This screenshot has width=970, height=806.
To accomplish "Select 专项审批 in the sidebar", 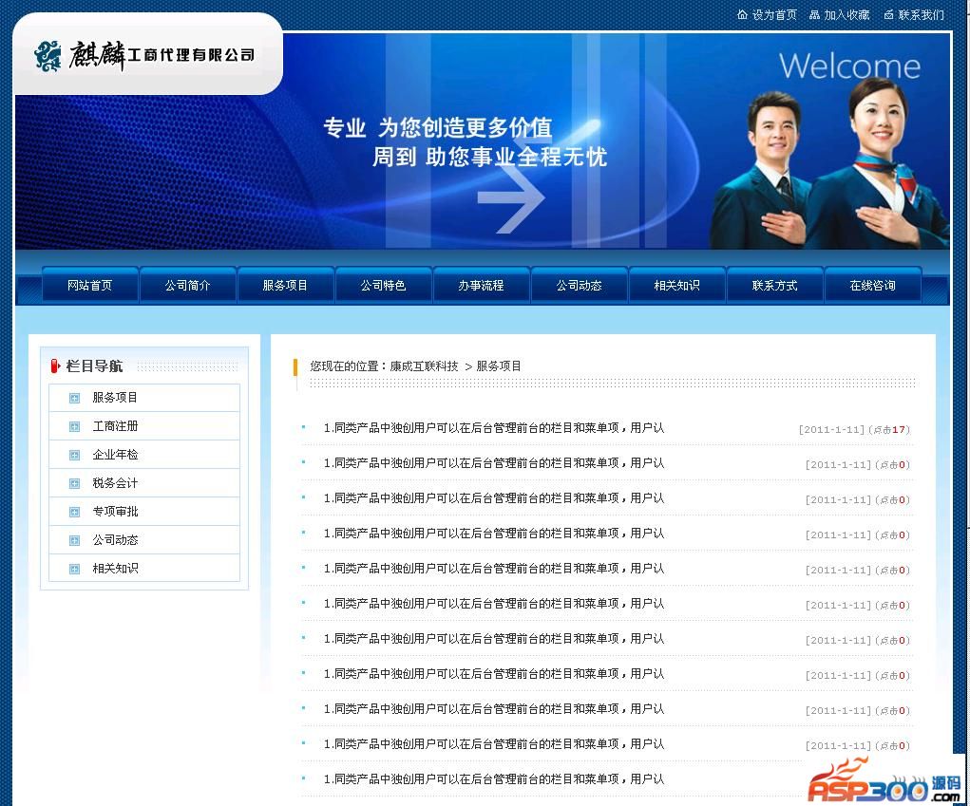I will pos(115,511).
